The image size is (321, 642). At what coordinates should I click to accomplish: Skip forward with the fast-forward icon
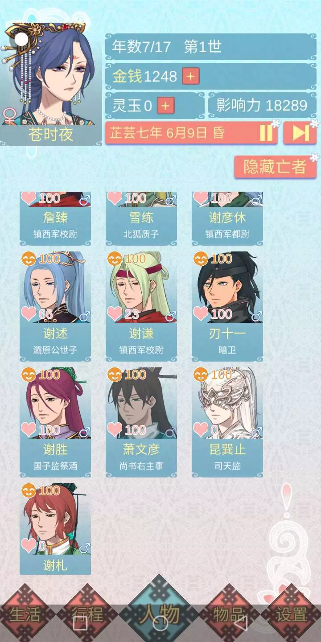[x=300, y=133]
